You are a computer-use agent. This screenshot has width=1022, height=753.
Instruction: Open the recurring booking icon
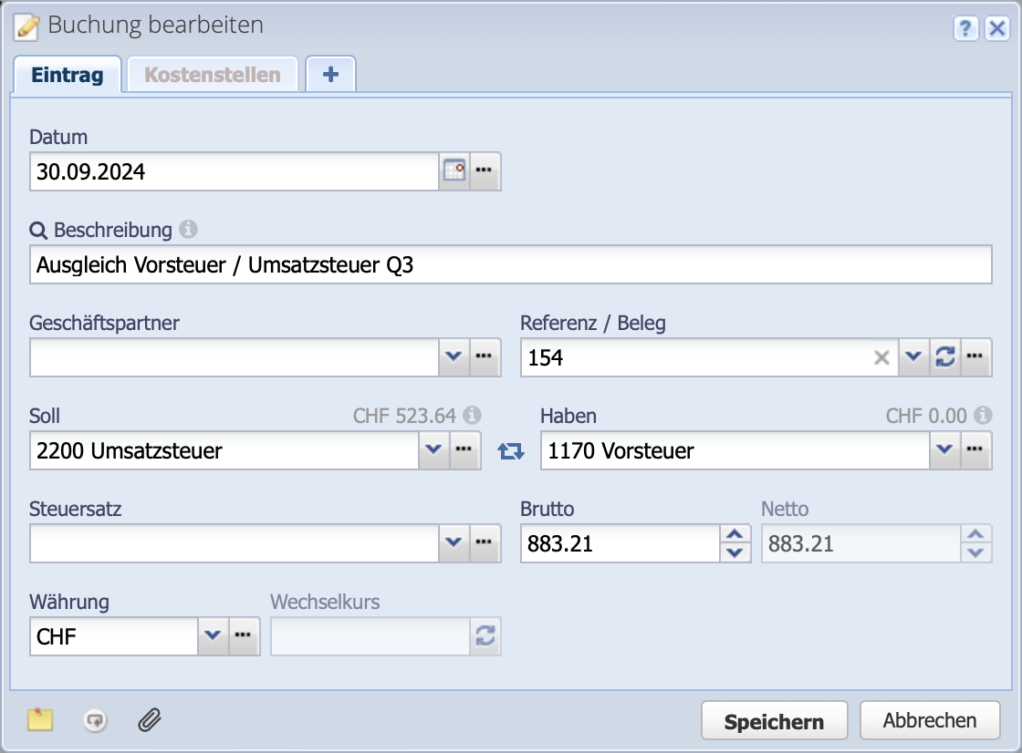click(x=94, y=720)
